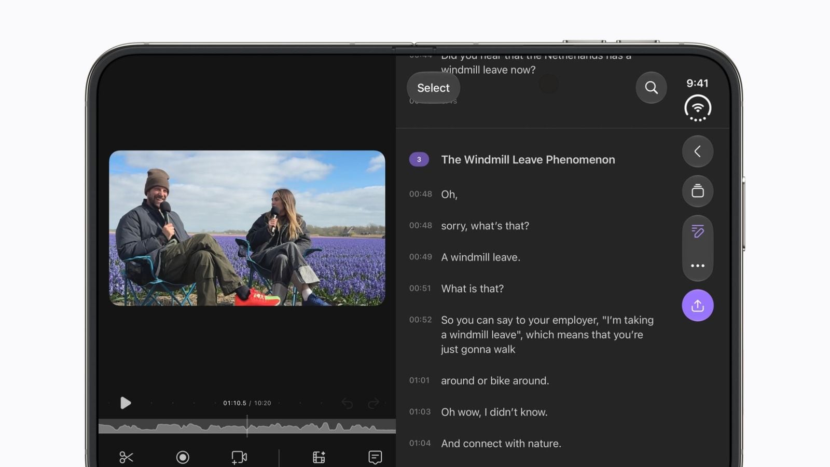
Task: Open the three-dots more options
Action: (x=697, y=266)
